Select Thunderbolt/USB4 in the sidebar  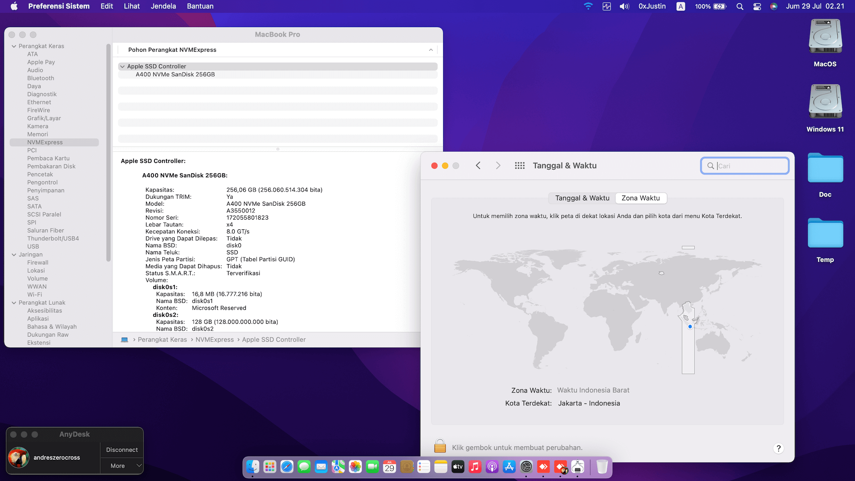tap(53, 239)
